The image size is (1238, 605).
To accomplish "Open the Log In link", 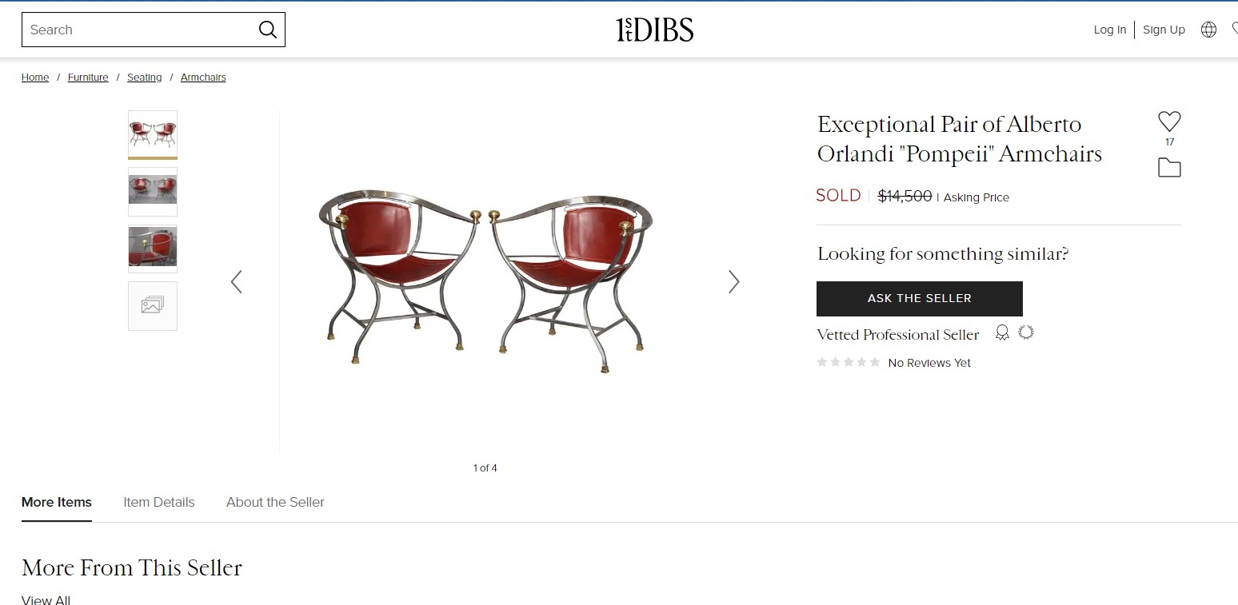I will [1110, 30].
